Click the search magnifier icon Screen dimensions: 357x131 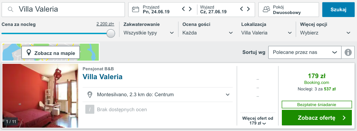pos(10,9)
